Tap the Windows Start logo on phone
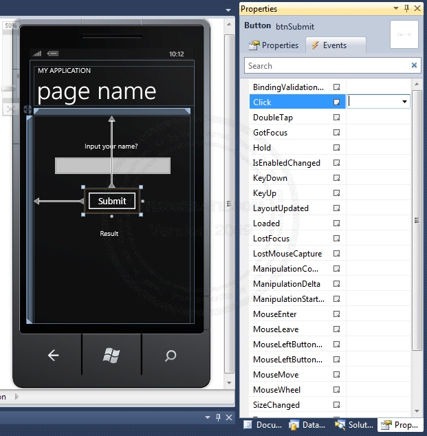 (x=111, y=355)
